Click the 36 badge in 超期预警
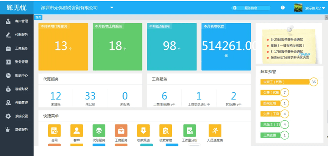 tap(314, 82)
